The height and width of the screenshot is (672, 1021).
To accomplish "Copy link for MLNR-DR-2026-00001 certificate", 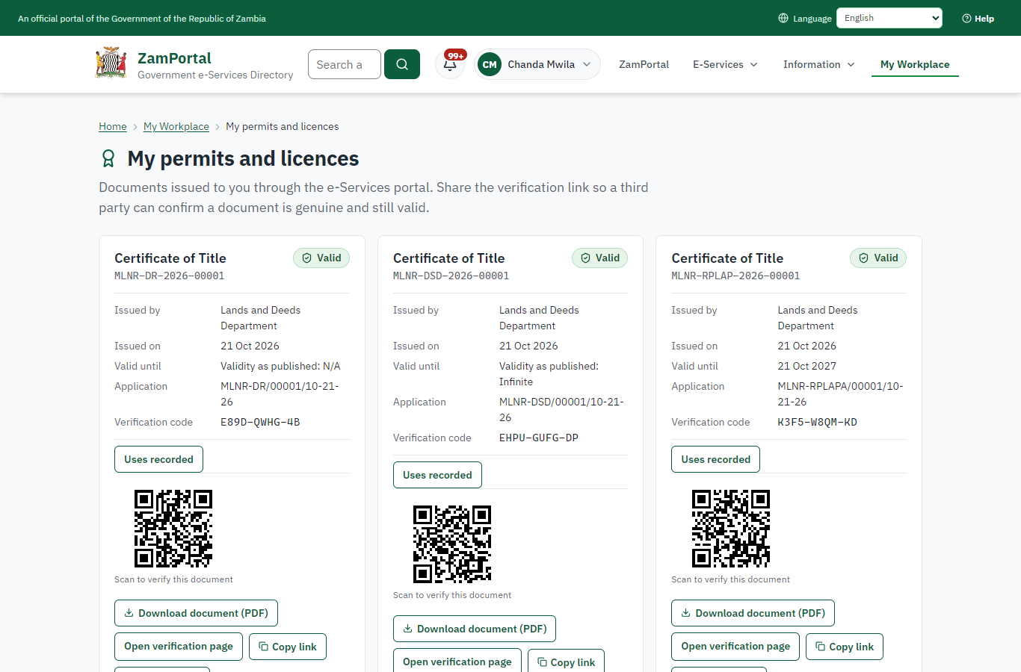I will click(288, 647).
